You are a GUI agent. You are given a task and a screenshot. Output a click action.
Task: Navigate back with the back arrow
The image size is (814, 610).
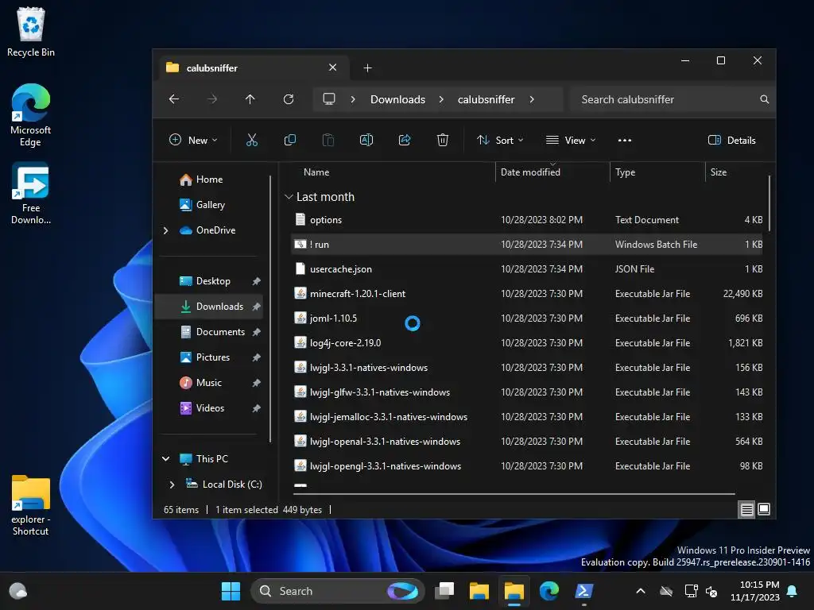[x=174, y=99]
